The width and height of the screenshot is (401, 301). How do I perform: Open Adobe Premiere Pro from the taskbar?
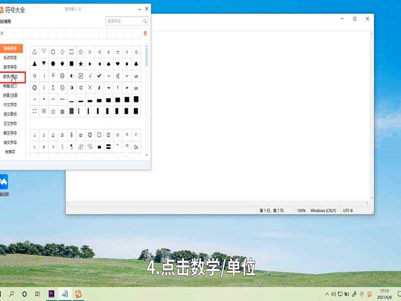52,293
